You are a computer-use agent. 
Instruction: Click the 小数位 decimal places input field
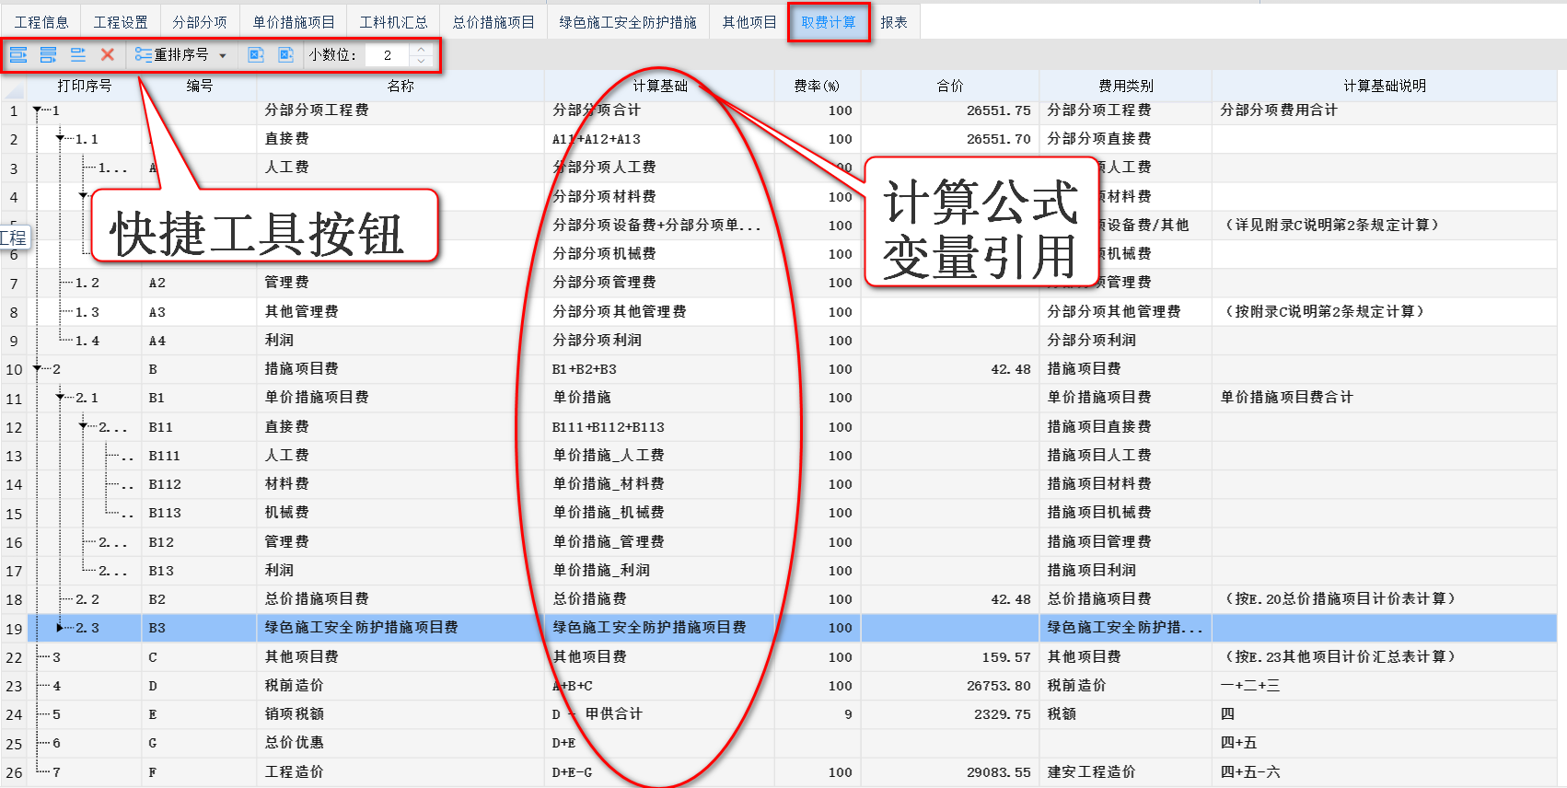pyautogui.click(x=388, y=55)
